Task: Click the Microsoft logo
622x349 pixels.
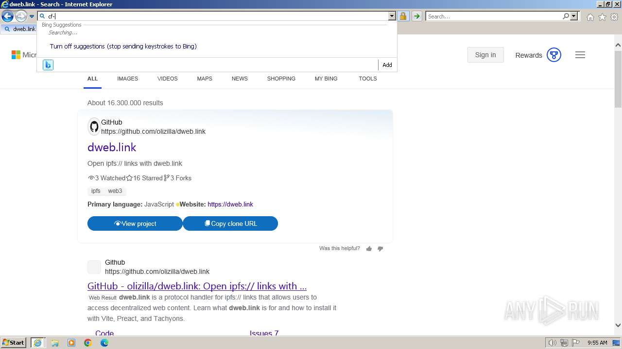Action: (x=23, y=55)
